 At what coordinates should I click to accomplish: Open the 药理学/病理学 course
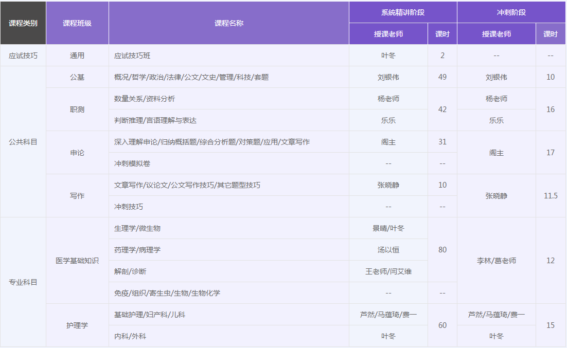[137, 250]
